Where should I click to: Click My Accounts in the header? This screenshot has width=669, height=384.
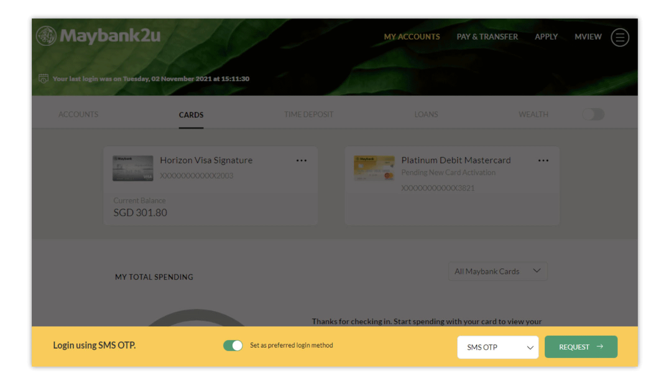412,37
